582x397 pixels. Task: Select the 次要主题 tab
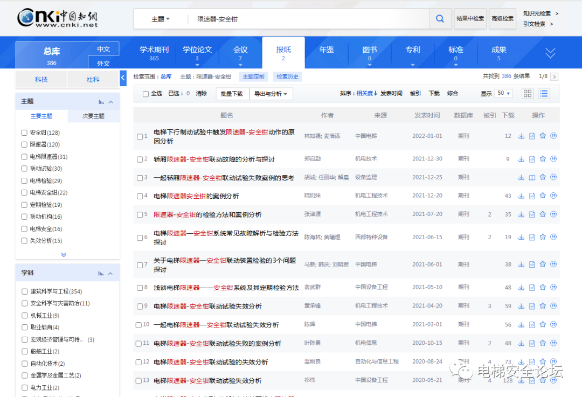94,116
